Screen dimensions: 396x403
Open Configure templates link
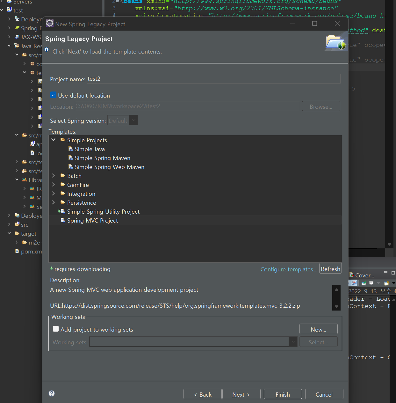[289, 269]
